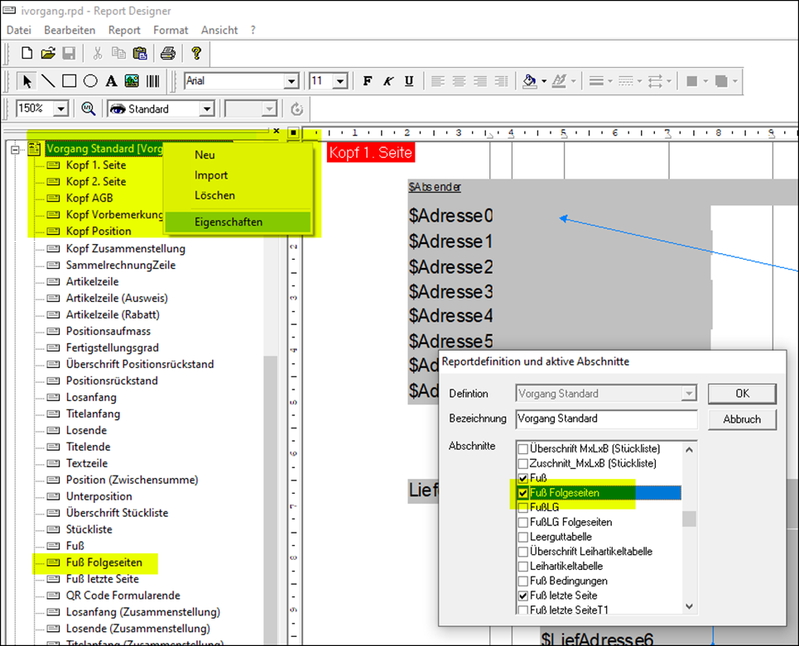799x646 pixels.
Task: Open the help question mark icon
Action: 196,54
